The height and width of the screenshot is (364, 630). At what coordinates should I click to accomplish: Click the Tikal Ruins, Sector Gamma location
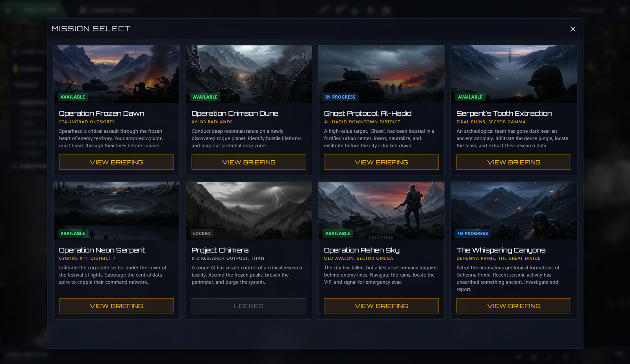tap(491, 122)
